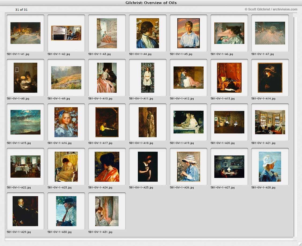Screen dimensions: 302x246
Task: Open the thumbnail above 5B1-GW-1-A17.jpg
Action: (x=107, y=122)
